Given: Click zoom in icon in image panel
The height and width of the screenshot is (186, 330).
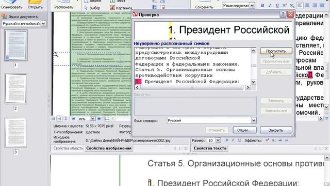Looking at the screenshot, I should [x=99, y=119].
